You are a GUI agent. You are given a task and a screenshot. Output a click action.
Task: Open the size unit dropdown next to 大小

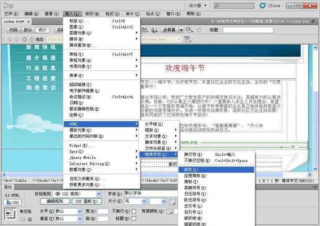click(164, 201)
